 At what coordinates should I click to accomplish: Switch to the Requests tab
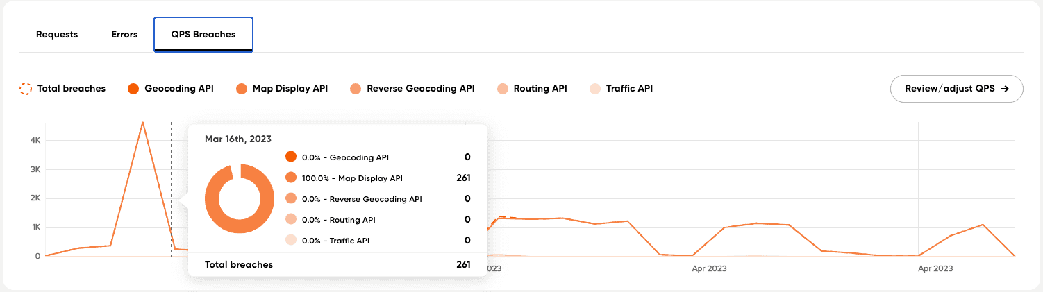coord(57,34)
